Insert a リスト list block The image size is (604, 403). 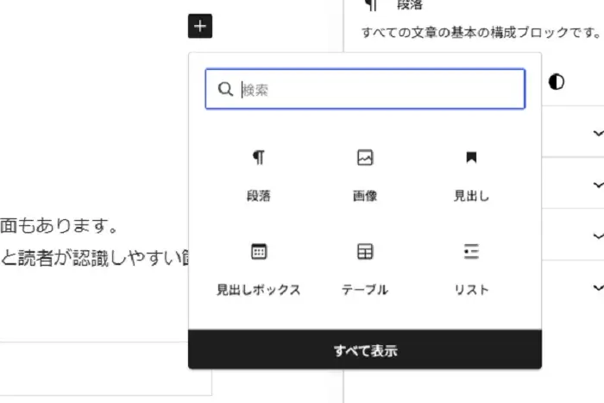point(471,270)
